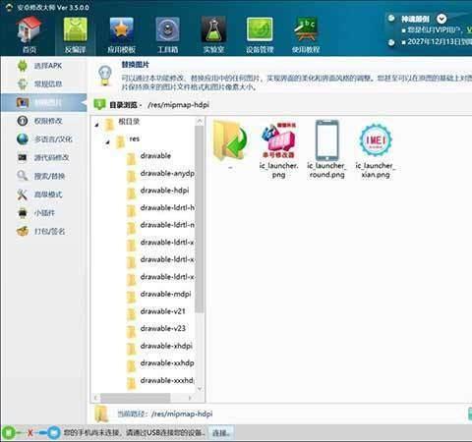
Task: Open the 应用模板 star icon
Action: click(x=122, y=35)
